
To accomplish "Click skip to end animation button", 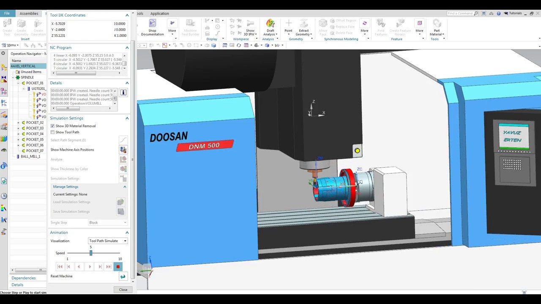I will tap(109, 266).
